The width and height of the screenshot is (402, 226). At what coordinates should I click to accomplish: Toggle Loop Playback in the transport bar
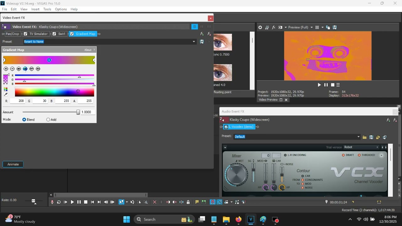(x=59, y=202)
